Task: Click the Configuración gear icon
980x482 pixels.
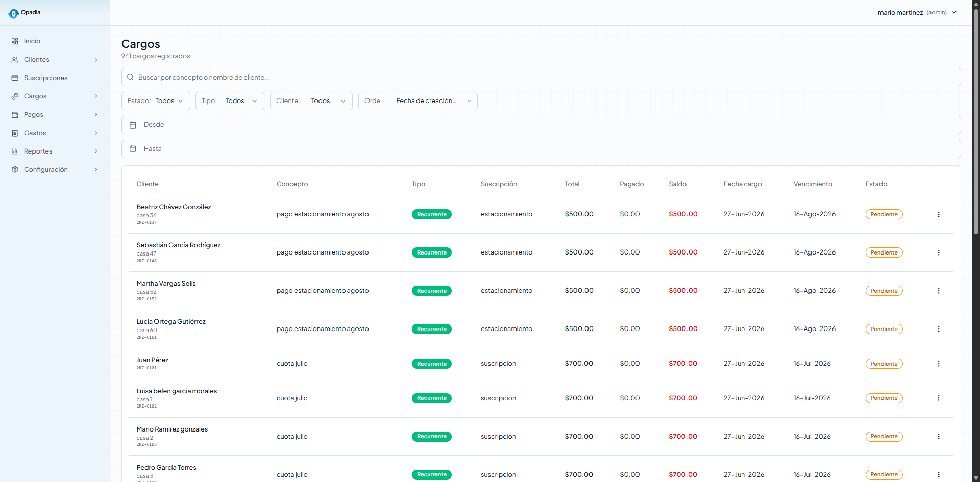Action: 15,170
